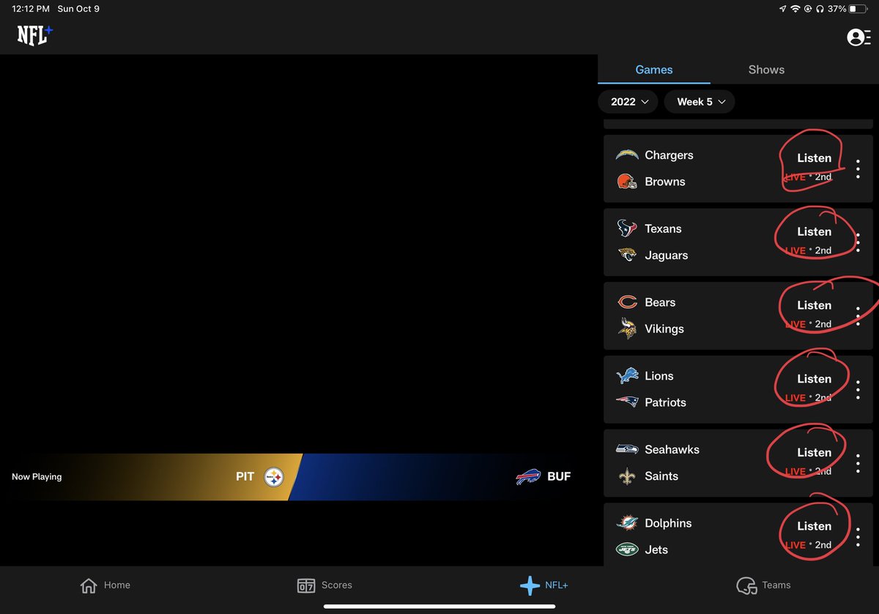This screenshot has width=879, height=614.
Task: Listen to Bears vs Vikings game
Action: click(814, 306)
